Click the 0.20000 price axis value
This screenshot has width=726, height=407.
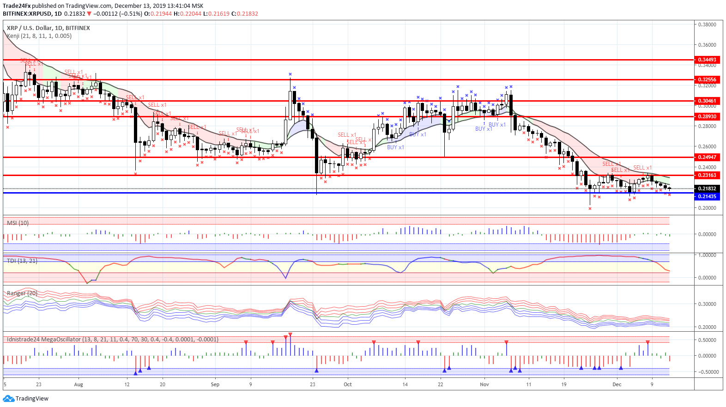point(707,208)
